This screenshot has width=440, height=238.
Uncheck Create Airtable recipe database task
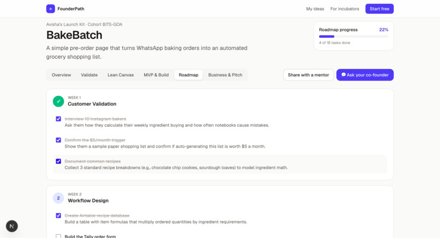(x=58, y=215)
